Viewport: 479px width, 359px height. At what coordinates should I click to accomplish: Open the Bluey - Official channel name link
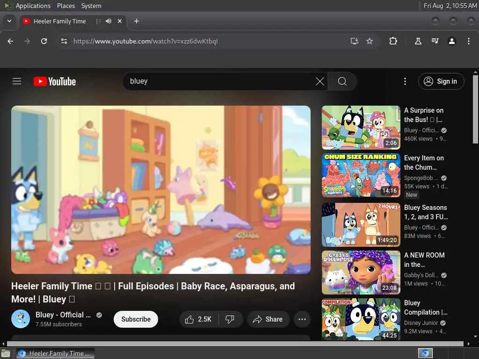pyautogui.click(x=63, y=315)
